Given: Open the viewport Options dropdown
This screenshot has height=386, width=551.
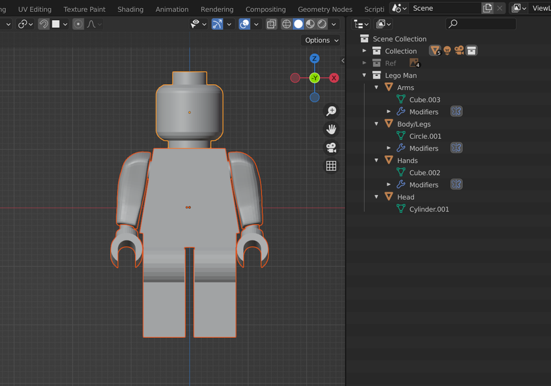Looking at the screenshot, I should [x=321, y=40].
